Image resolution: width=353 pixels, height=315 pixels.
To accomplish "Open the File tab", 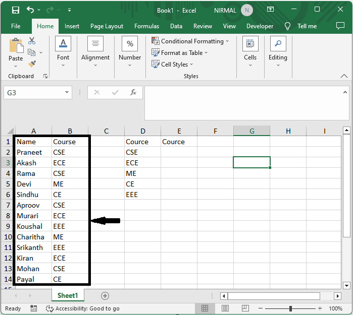I will (x=16, y=26).
